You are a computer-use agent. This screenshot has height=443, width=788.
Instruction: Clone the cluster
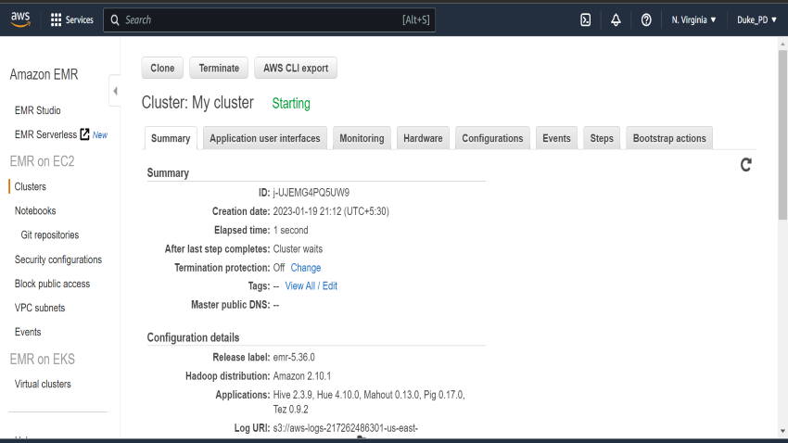tap(162, 68)
